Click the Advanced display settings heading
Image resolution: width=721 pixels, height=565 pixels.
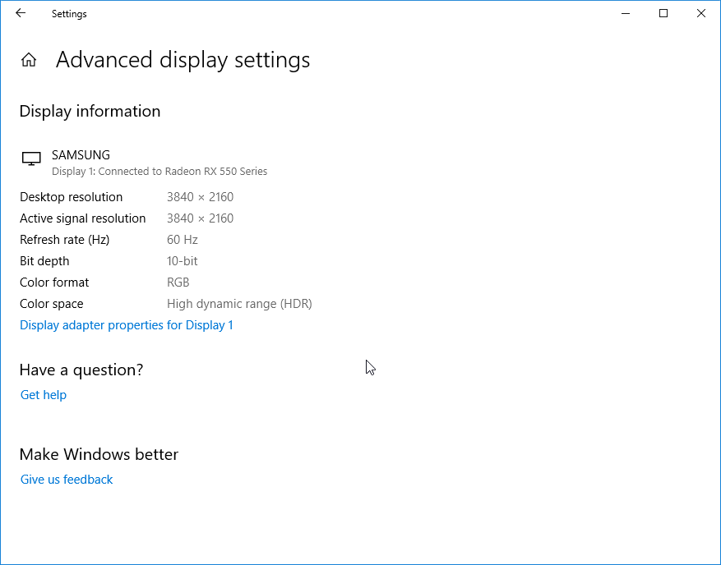(x=183, y=60)
